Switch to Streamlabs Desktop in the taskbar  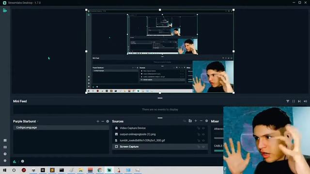coord(109,170)
